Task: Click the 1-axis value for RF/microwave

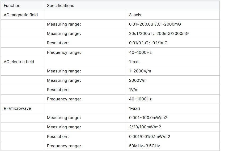Action: [135, 108]
